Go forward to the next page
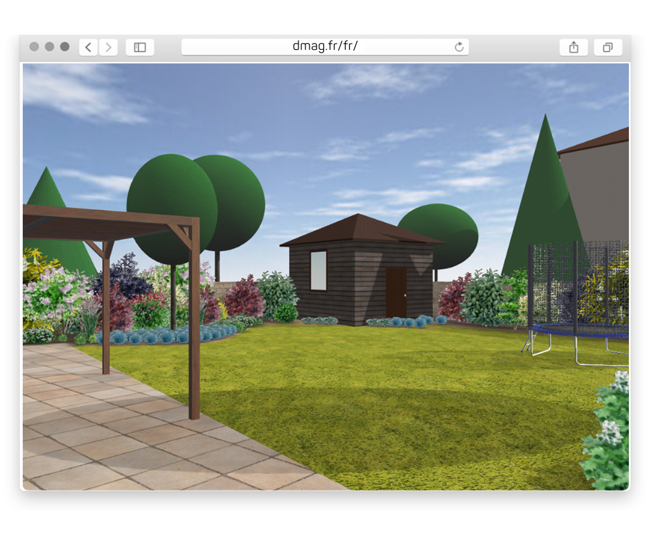The height and width of the screenshot is (546, 651). coord(108,47)
